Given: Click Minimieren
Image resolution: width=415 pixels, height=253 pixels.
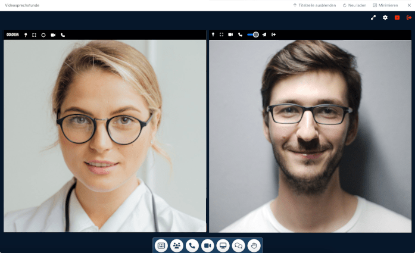Looking at the screenshot, I should 385,5.
